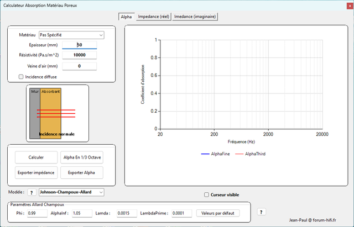Enable the Incidence diffuse checkbox
This screenshot has height=227, width=354.
21,77
